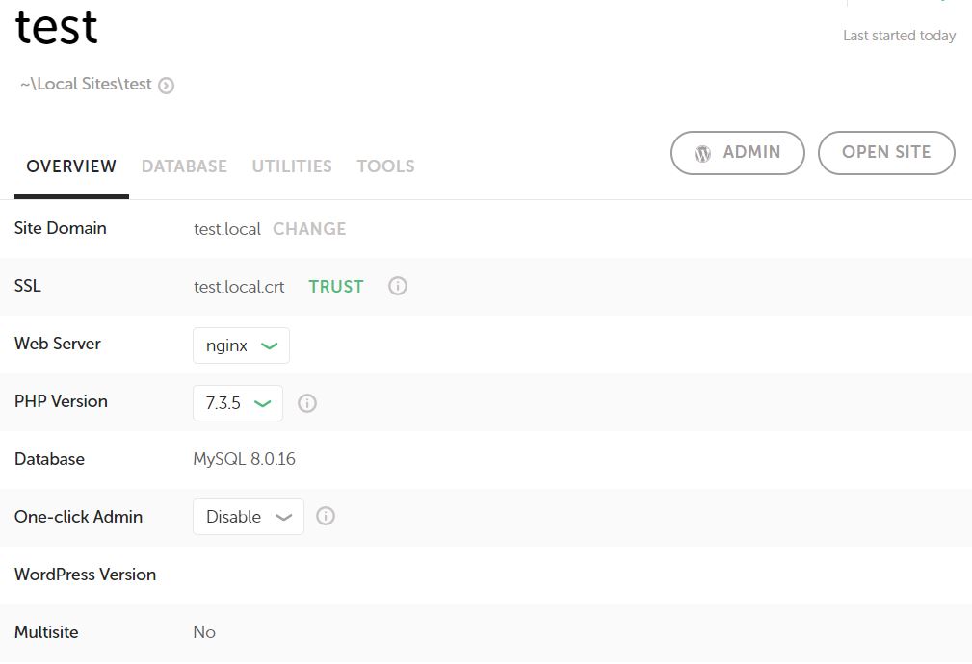Open the Web Server nginx dropdown

(x=241, y=345)
